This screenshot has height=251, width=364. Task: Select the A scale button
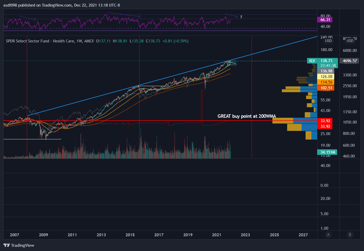(328, 235)
